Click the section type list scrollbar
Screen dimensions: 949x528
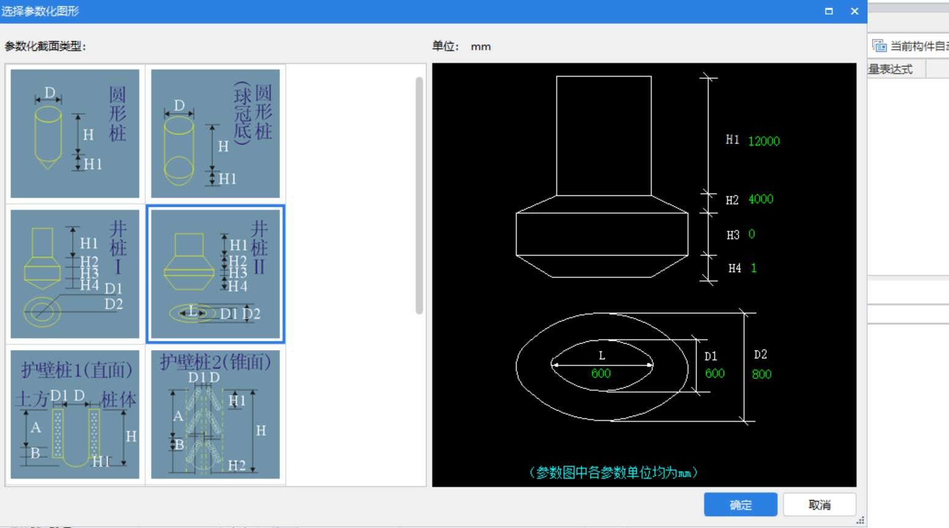click(x=419, y=195)
